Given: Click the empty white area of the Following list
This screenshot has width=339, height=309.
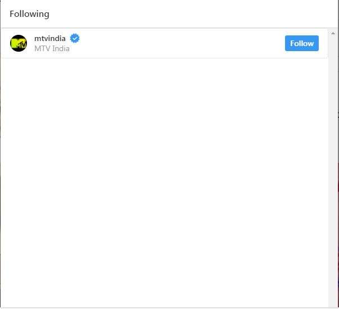Looking at the screenshot, I should 164,183.
